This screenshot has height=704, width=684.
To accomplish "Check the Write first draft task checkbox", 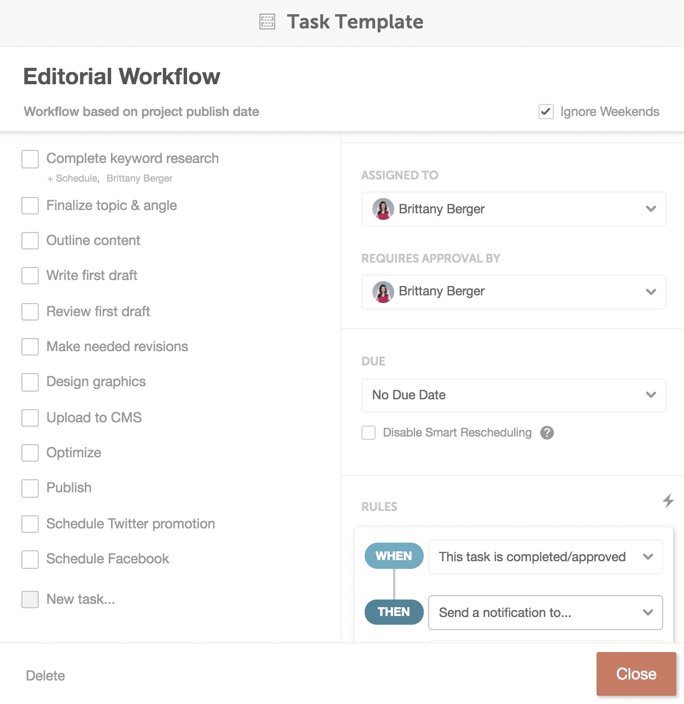I will point(30,276).
